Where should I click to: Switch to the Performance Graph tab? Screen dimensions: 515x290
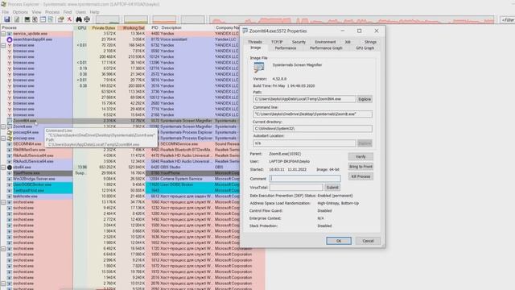pos(326,48)
